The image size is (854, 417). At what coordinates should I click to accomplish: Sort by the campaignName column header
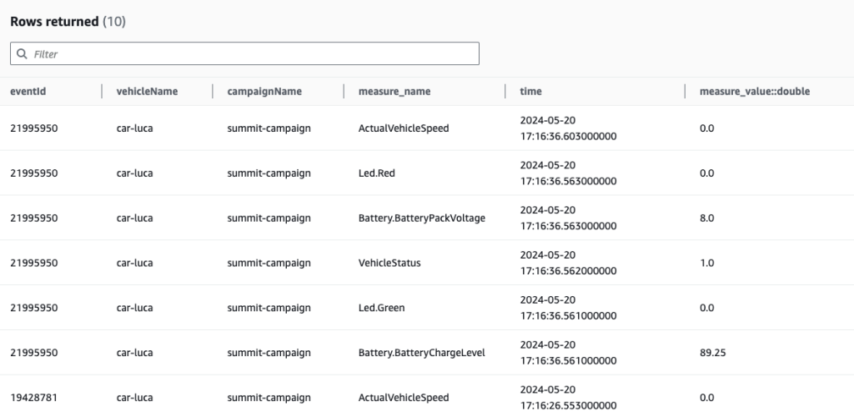click(x=264, y=92)
